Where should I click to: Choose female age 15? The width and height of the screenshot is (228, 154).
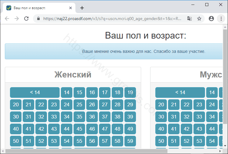(79, 92)
